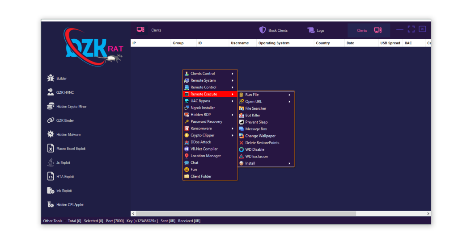This screenshot has height=249, width=458.
Task: Click the scrollbar right arrow
Action: 428,213
